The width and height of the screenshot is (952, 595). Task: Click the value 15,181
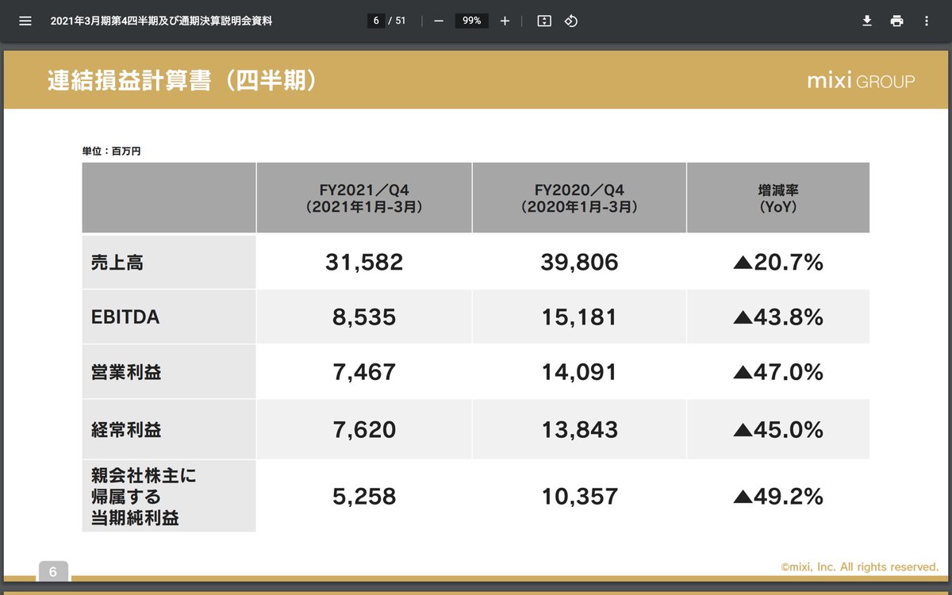point(579,317)
